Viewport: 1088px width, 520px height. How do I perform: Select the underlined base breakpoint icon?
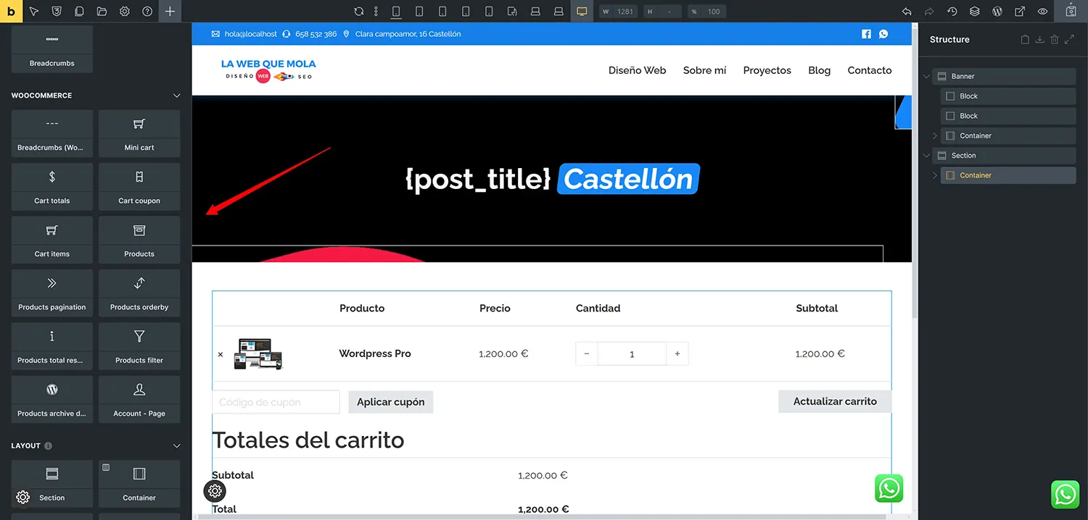396,12
